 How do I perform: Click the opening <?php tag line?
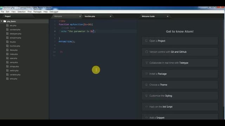click(62, 21)
